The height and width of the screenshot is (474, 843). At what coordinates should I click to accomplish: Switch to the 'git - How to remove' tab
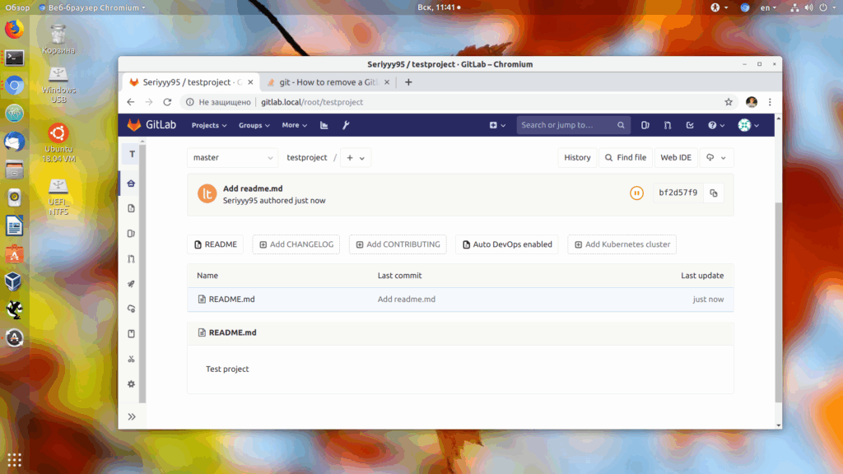click(x=328, y=82)
